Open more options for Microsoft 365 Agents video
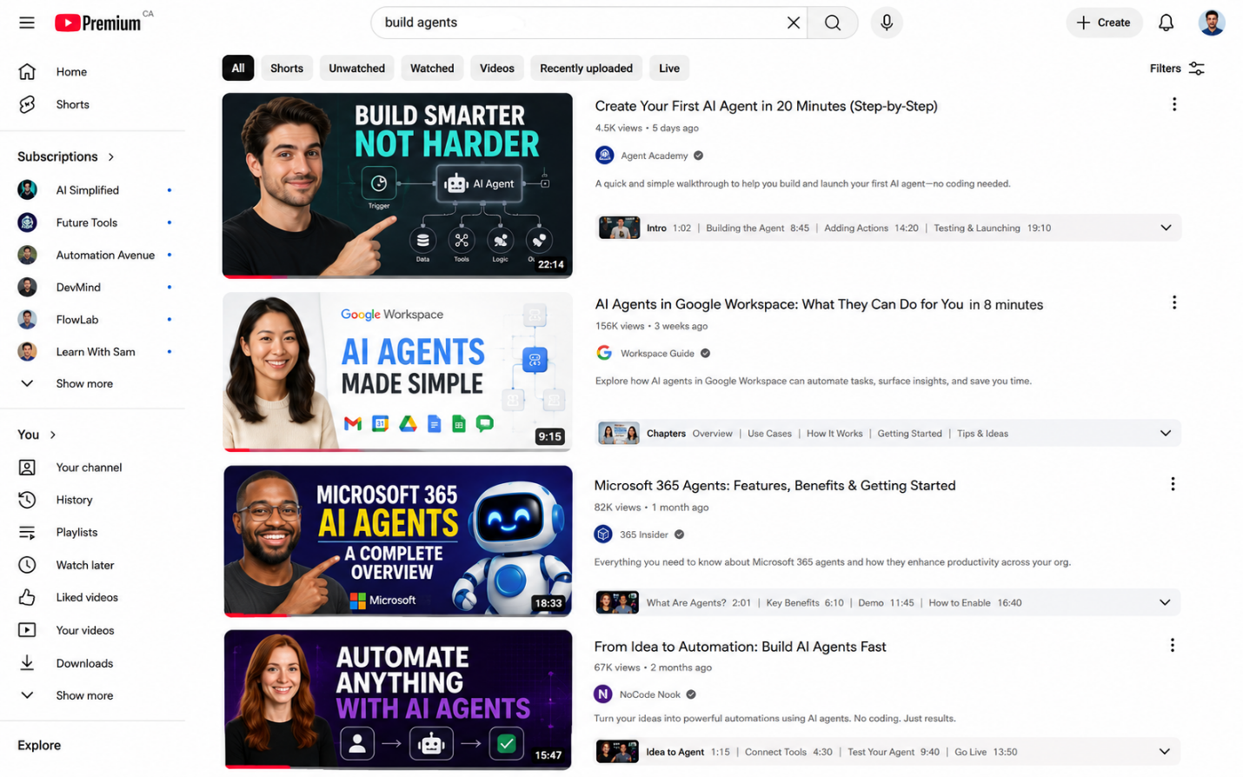 tap(1173, 484)
